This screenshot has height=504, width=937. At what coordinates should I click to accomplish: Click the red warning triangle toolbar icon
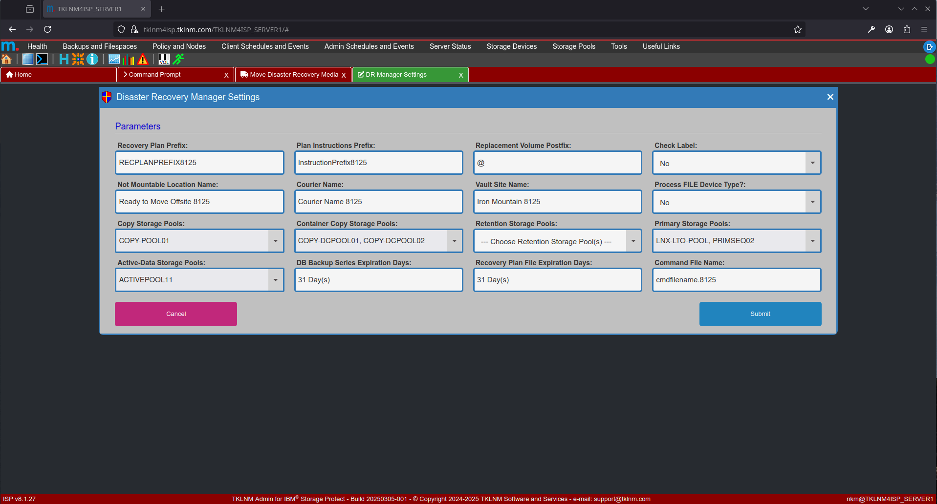tap(143, 60)
